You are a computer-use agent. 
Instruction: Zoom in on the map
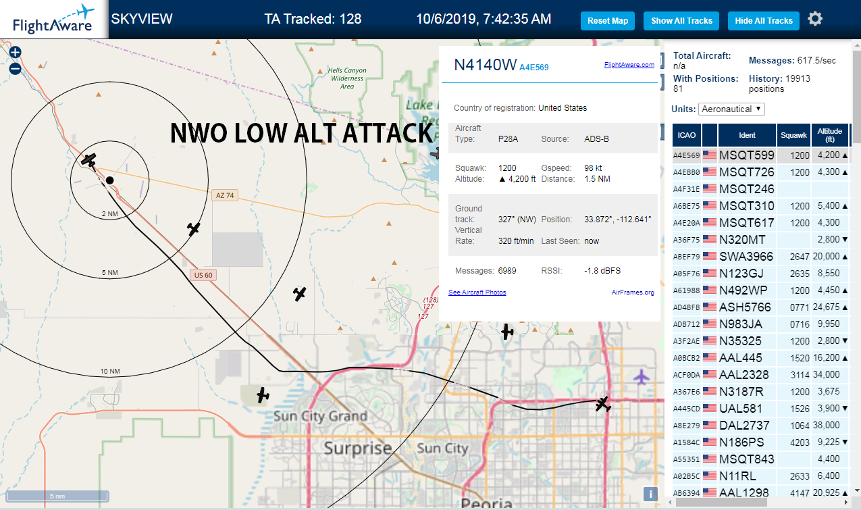pos(15,53)
